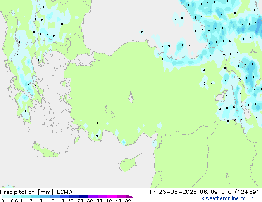
Task: Click the '06..09 UTC' time text
Action: pyautogui.click(x=216, y=192)
